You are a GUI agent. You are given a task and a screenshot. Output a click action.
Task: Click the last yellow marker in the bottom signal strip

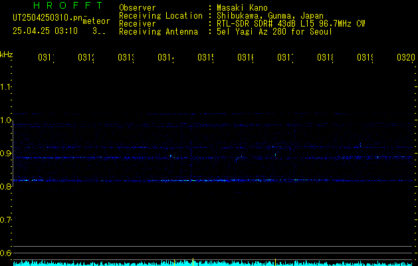pyautogui.click(x=275, y=262)
